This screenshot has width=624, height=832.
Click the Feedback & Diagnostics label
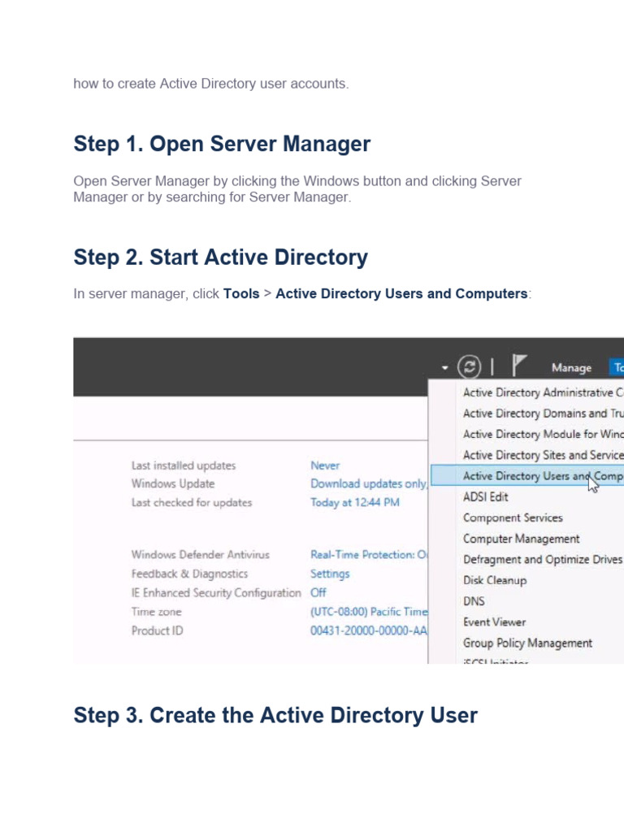pyautogui.click(x=189, y=574)
